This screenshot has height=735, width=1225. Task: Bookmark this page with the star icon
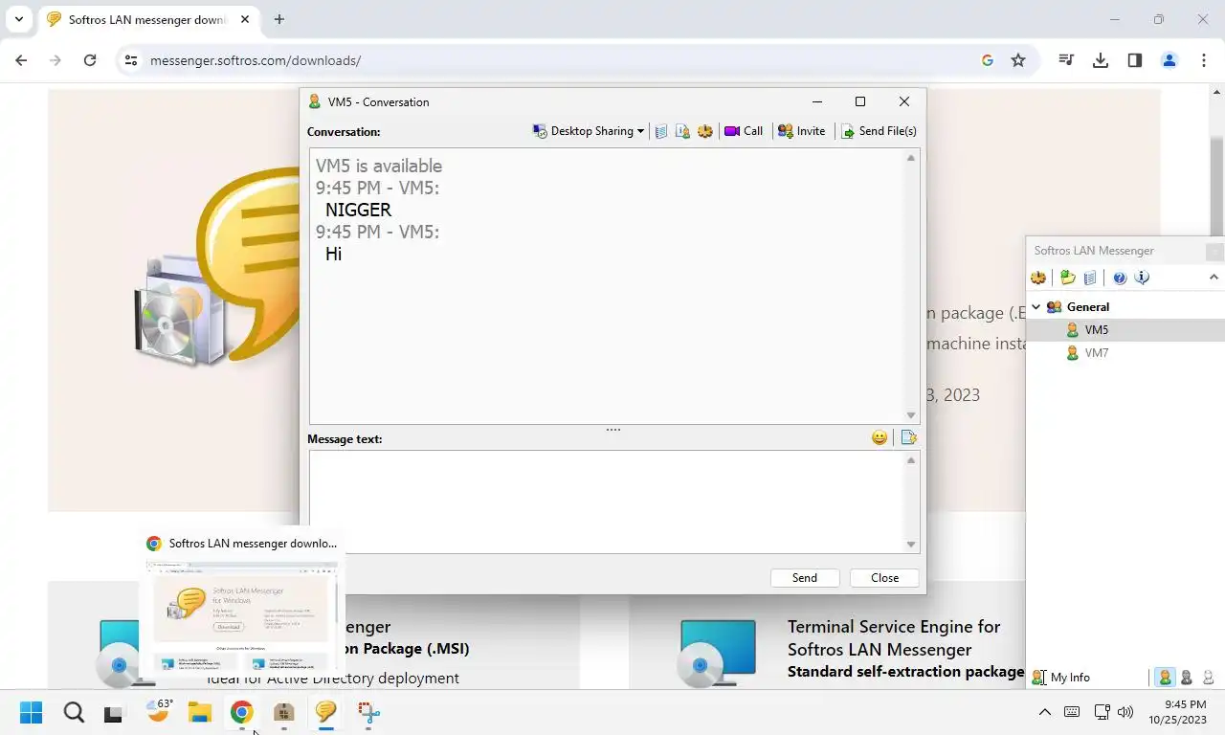1018,60
